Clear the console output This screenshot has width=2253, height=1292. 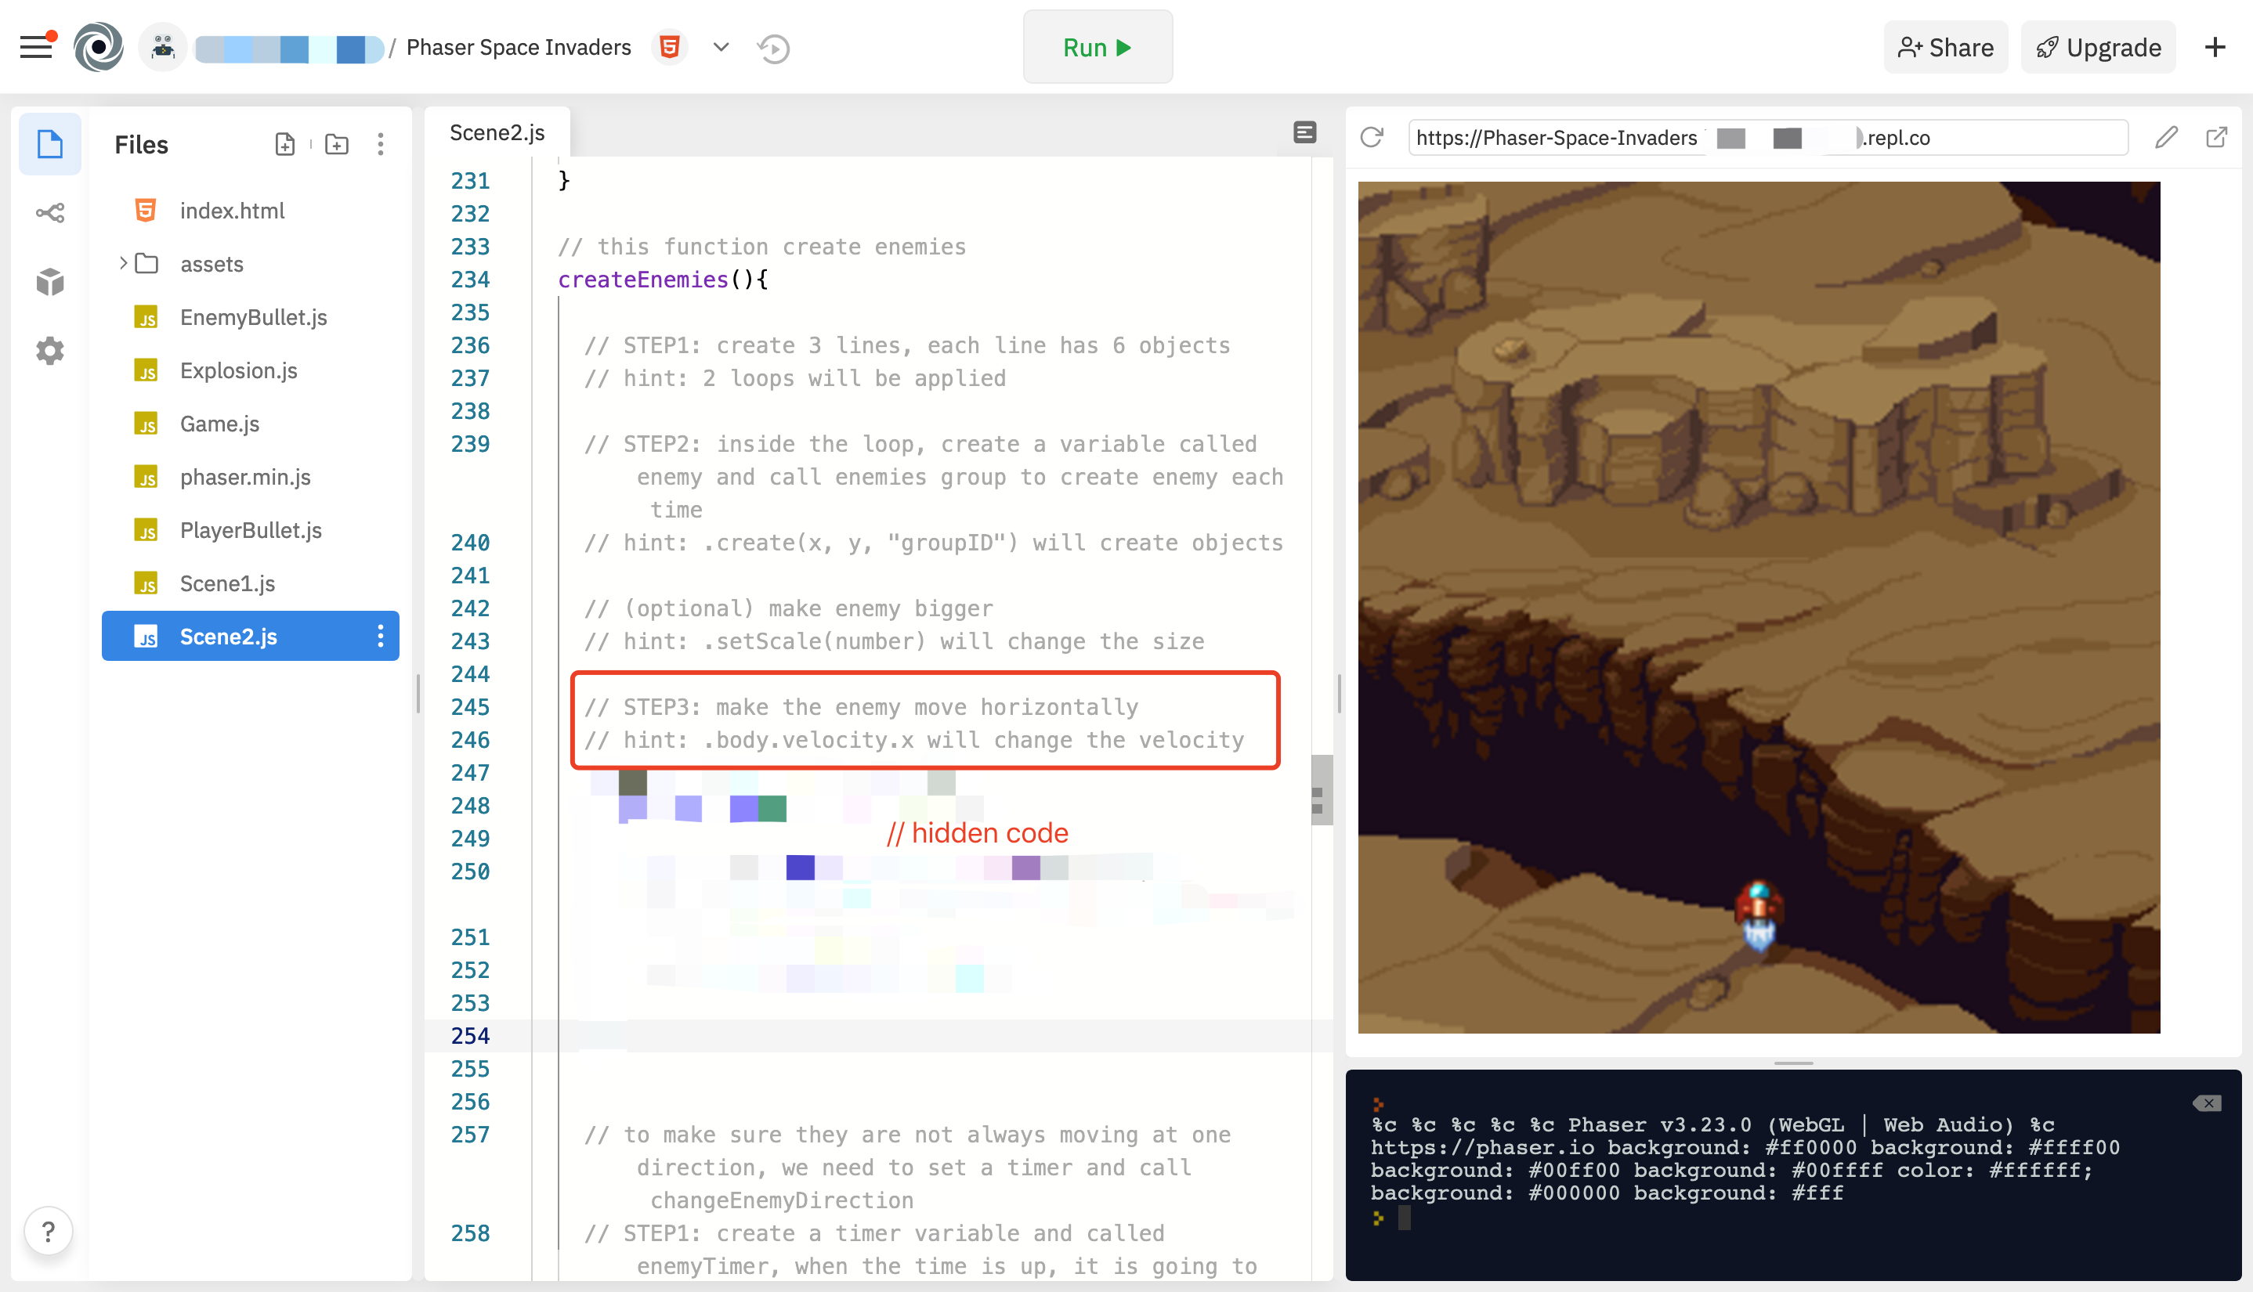(x=2207, y=1103)
